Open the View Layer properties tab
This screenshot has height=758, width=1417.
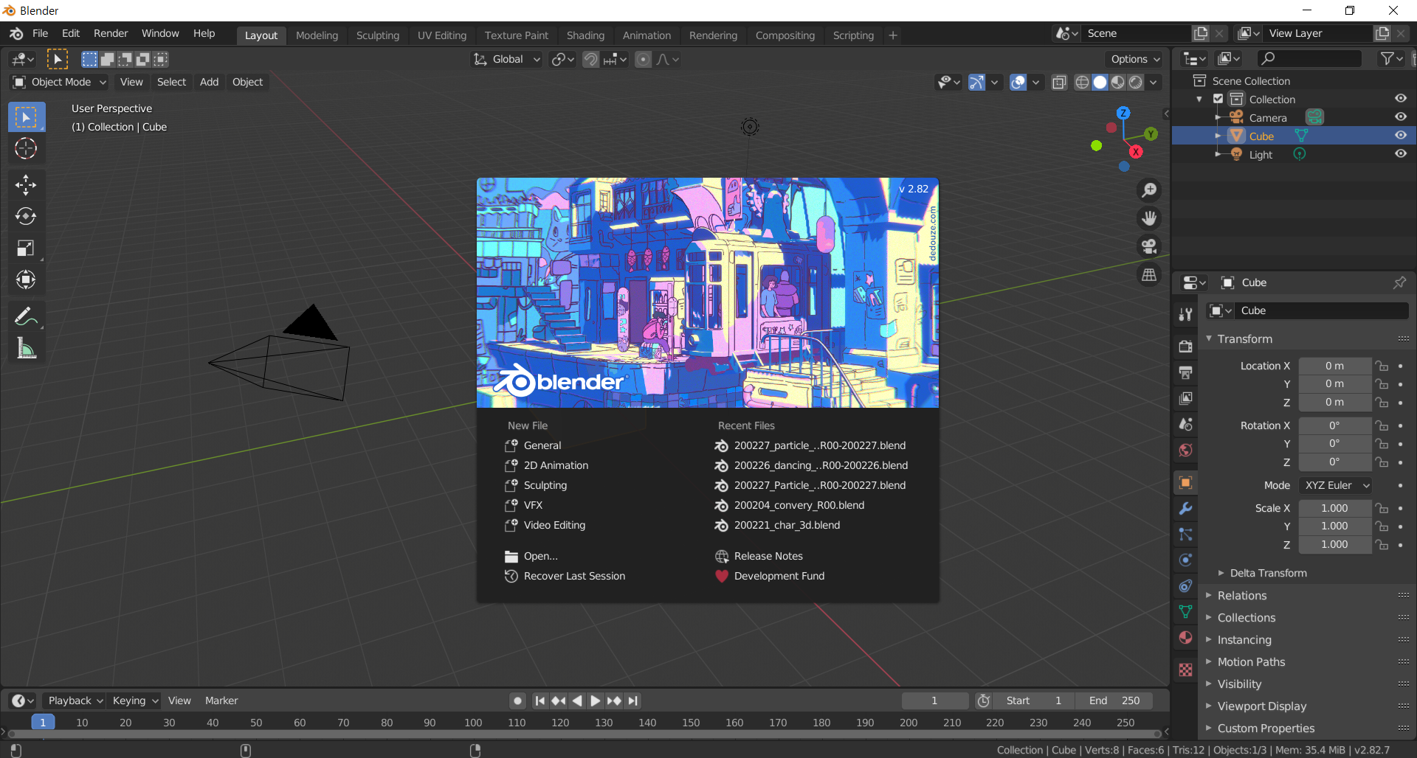[1185, 398]
